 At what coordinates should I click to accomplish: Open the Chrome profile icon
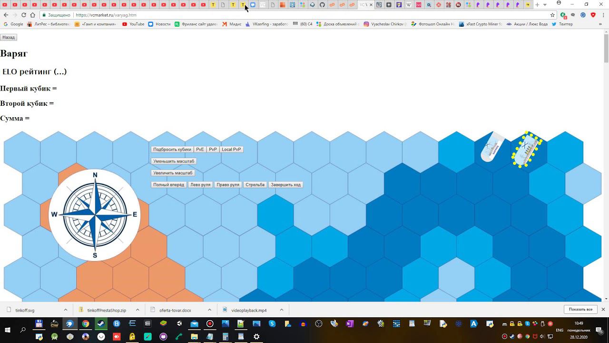(559, 4)
